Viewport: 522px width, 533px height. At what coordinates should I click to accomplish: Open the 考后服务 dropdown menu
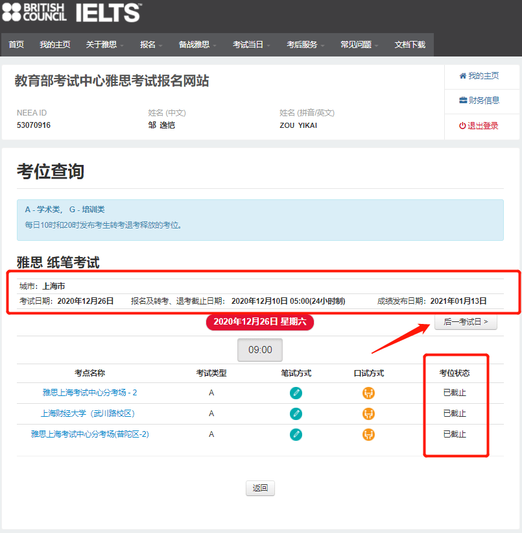302,45
